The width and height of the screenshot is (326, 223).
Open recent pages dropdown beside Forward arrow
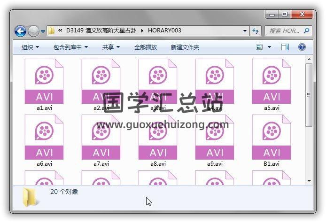tap(43, 31)
